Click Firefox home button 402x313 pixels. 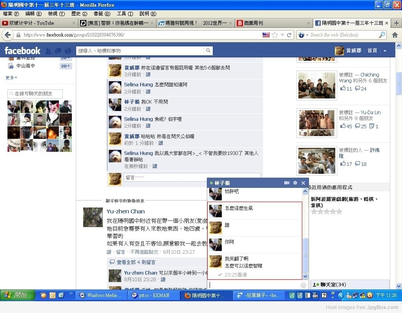pyautogui.click(x=395, y=35)
